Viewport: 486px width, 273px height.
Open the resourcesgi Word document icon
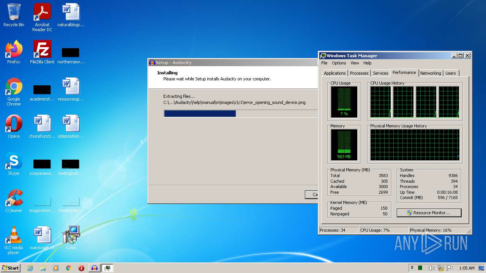(71, 89)
